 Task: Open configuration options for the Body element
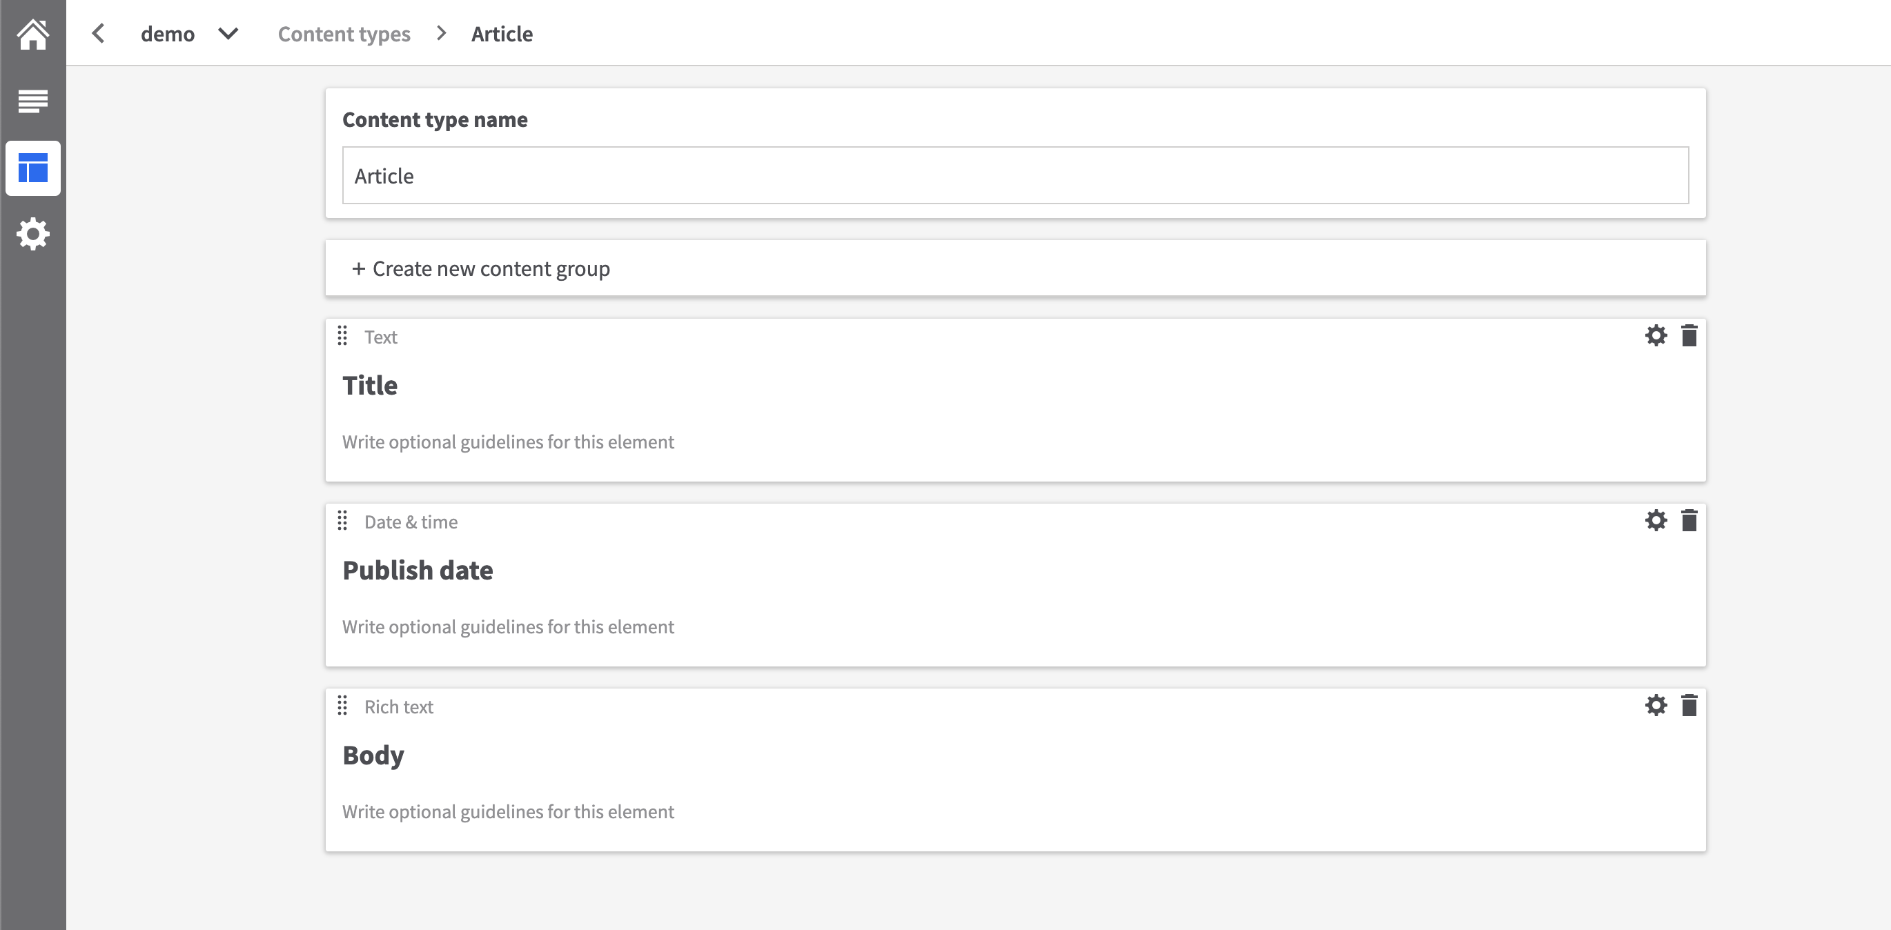click(x=1656, y=705)
